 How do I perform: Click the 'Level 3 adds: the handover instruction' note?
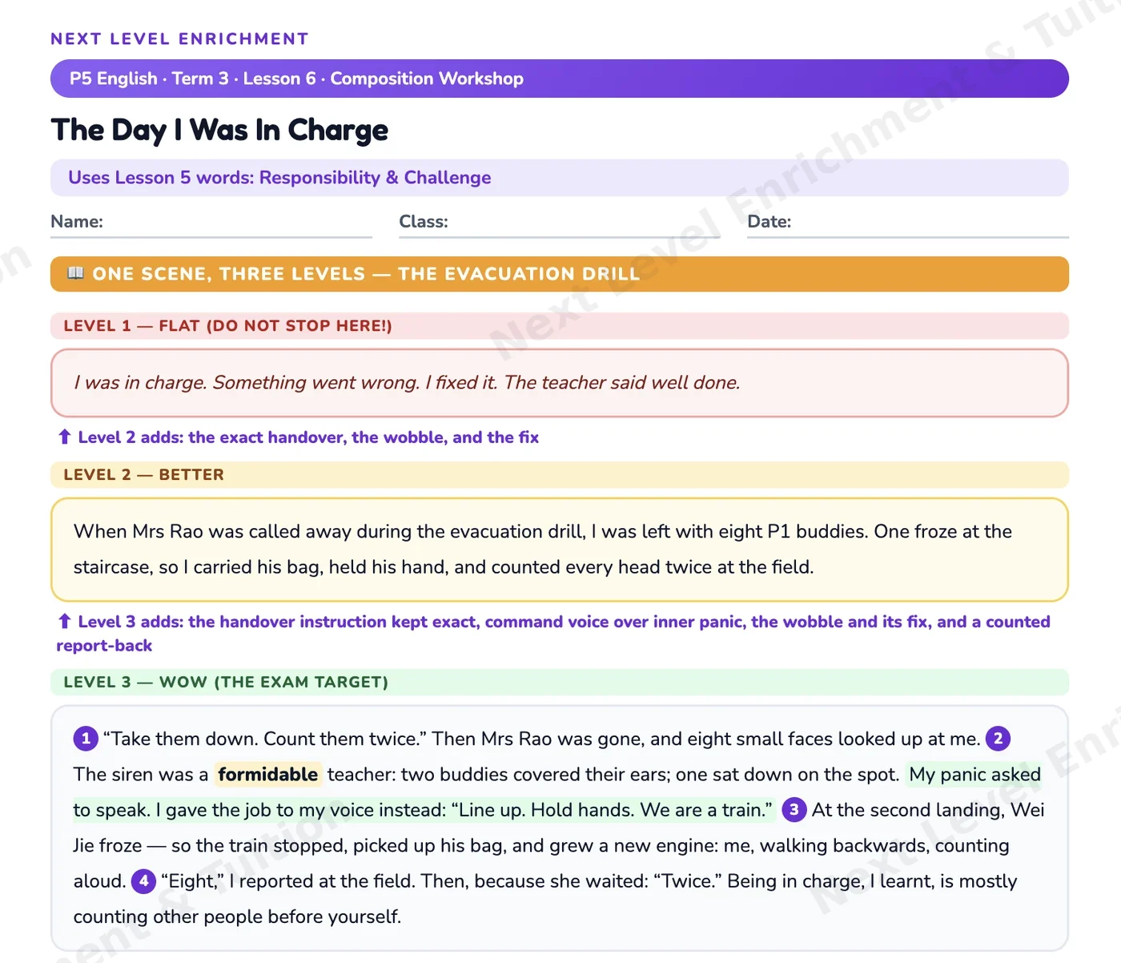click(553, 633)
